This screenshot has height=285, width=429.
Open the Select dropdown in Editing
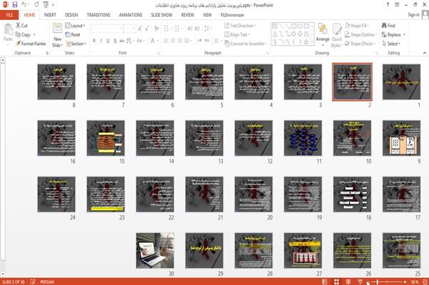[391, 44]
